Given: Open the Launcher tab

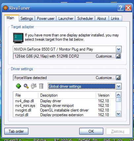Looking at the screenshot, I should tap(66, 19).
